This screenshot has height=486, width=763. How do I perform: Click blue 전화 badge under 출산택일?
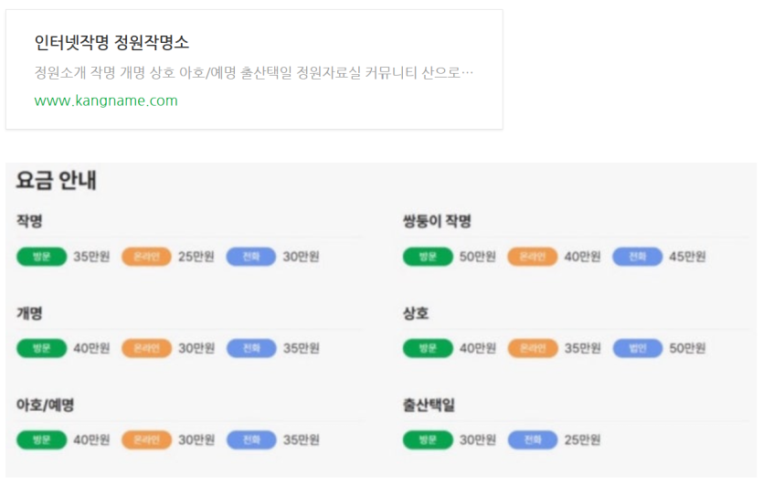coord(533,439)
